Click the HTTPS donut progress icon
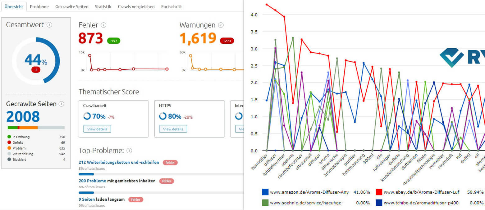 tap(163, 116)
